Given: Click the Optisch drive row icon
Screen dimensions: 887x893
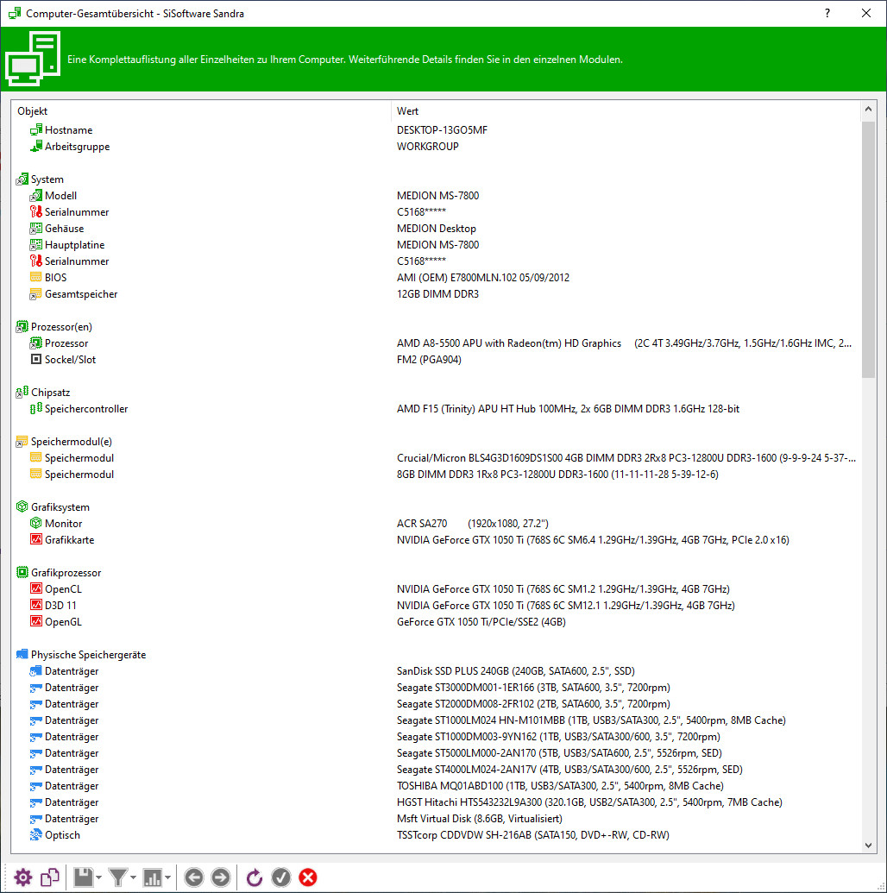Looking at the screenshot, I should click(36, 835).
